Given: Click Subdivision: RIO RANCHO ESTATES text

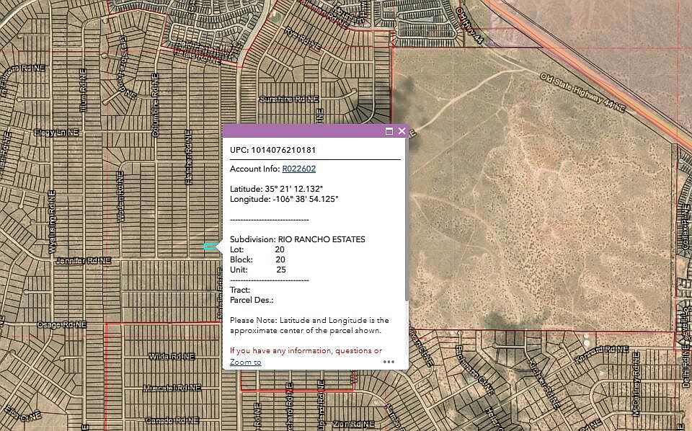Looking at the screenshot, I should click(x=298, y=239).
